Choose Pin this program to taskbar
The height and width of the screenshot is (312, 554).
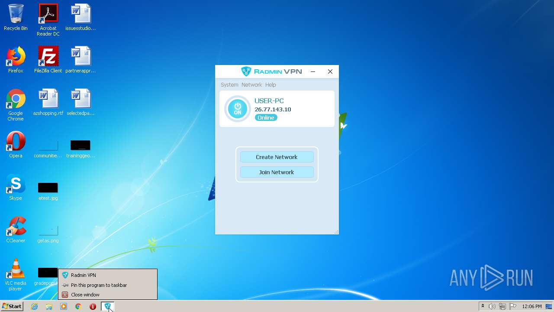108,285
